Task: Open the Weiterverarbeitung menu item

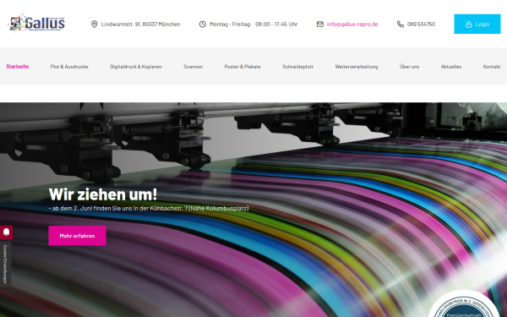Action: pos(357,67)
